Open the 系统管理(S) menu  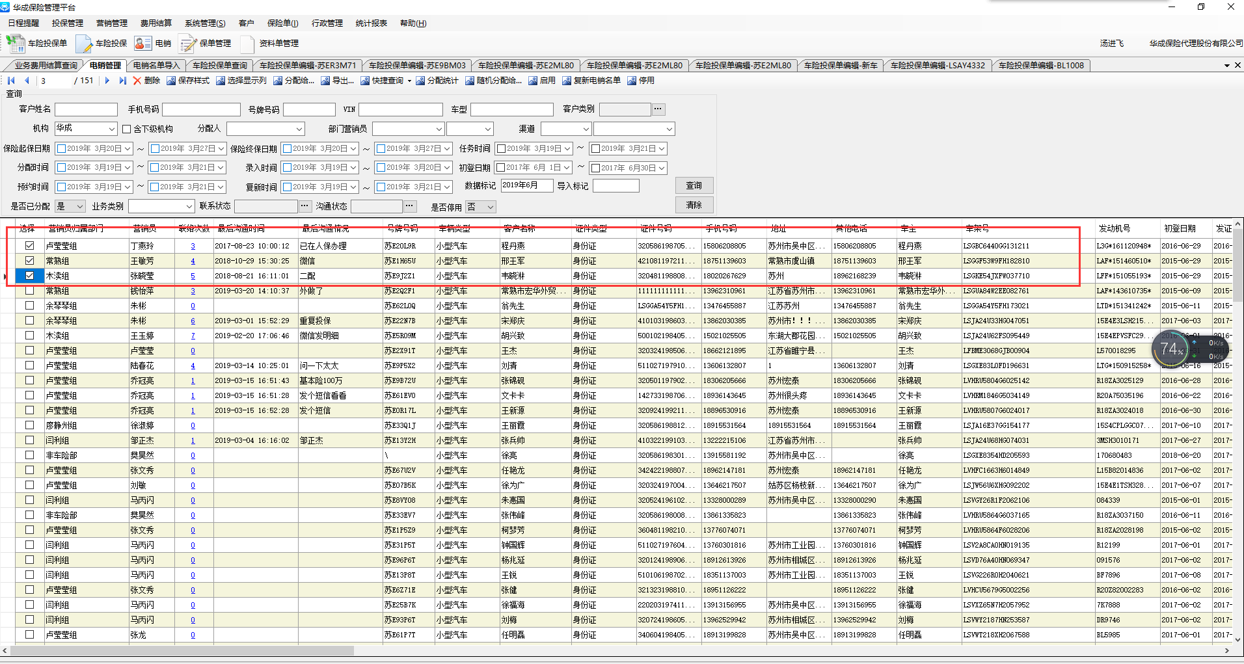[x=205, y=23]
